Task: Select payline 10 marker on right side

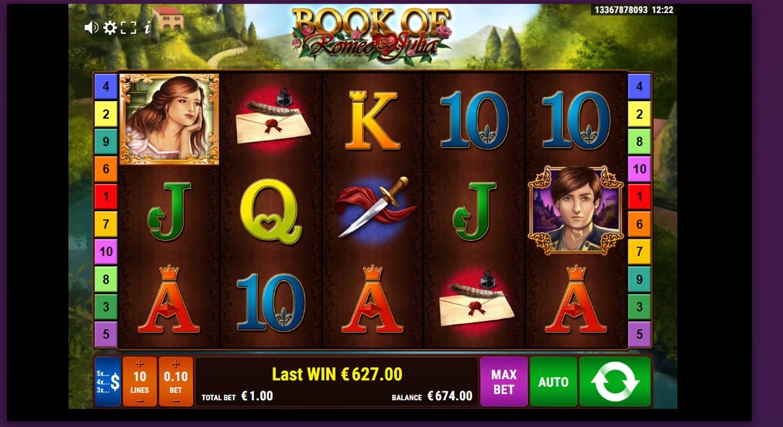Action: [639, 169]
